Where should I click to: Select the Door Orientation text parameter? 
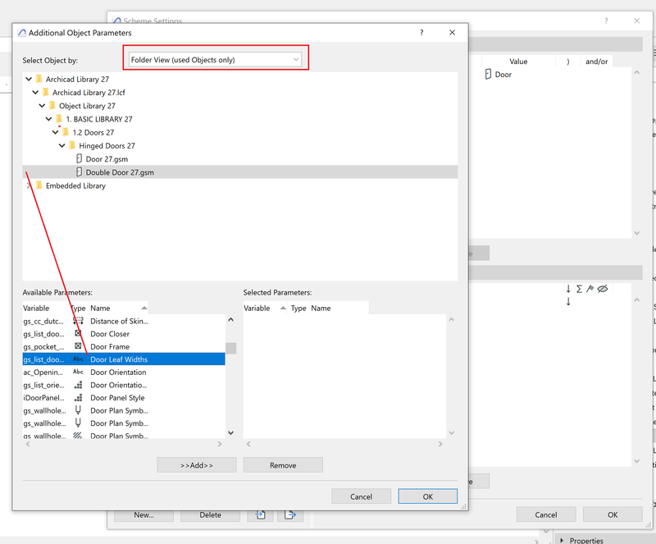124,373
